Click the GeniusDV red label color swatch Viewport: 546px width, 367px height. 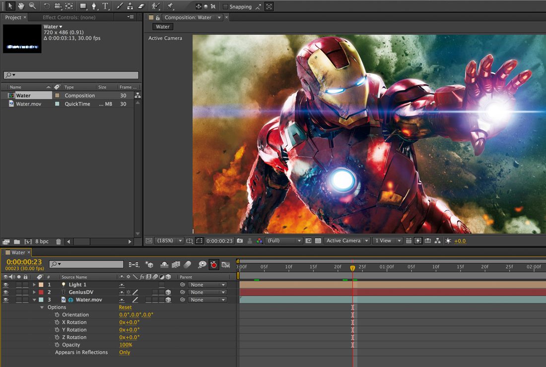coord(41,292)
